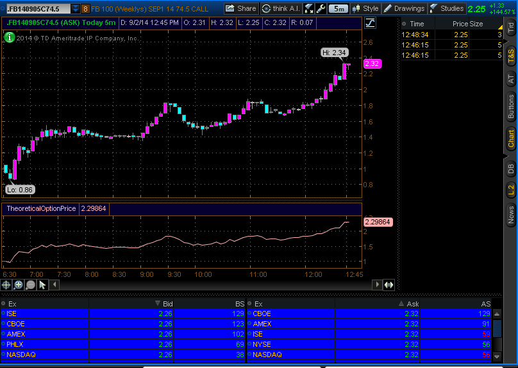This screenshot has height=368, width=518.
Task: Click the Level II scrollbar down arrow
Action: (x=497, y=356)
